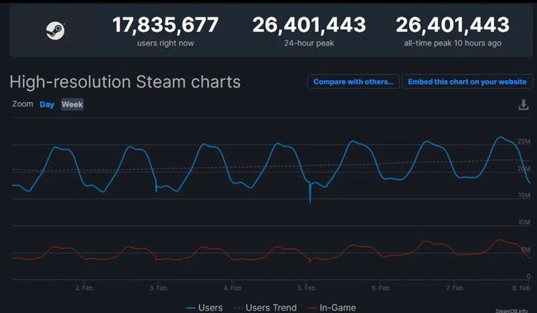Click the 24-hour peak value

309,25
